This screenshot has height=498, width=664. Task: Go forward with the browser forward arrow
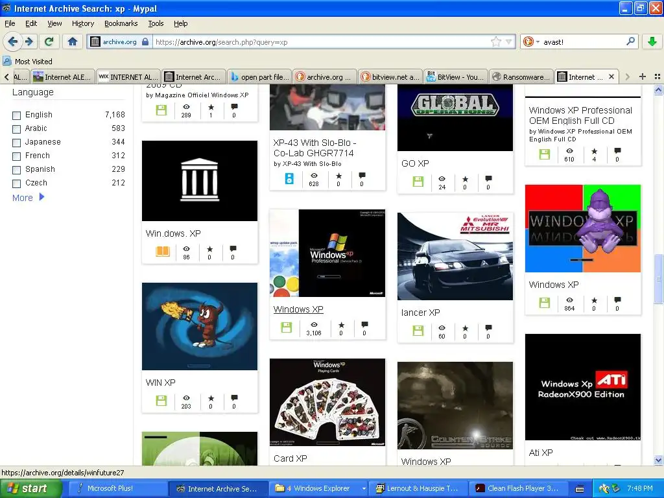29,41
